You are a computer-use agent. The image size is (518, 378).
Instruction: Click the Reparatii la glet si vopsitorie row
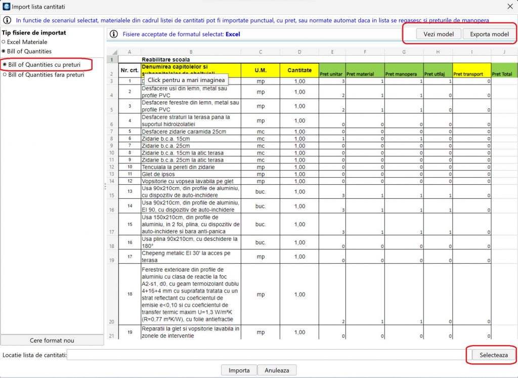191,332
